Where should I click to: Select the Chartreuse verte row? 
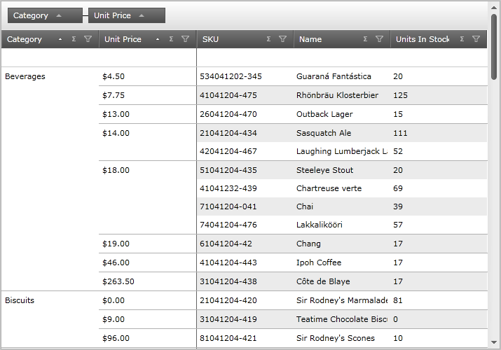329,188
